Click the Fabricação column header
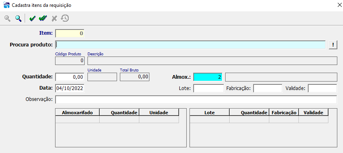Image resolution: width=343 pixels, height=153 pixels. 284,113
